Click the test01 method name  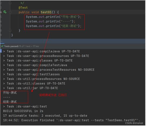[46, 12]
